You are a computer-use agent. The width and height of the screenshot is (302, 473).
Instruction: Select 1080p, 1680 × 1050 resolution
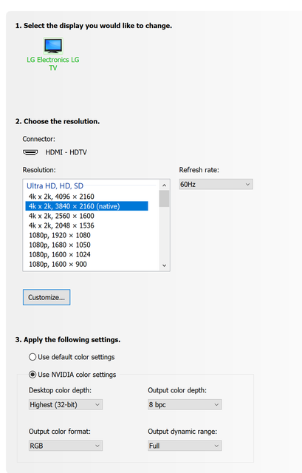click(86, 245)
